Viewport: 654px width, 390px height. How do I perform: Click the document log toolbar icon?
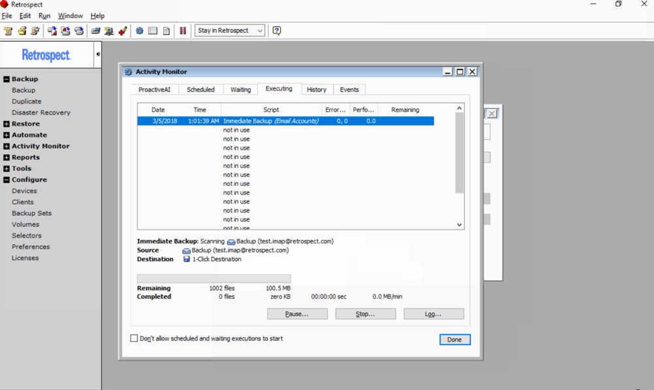(x=166, y=31)
